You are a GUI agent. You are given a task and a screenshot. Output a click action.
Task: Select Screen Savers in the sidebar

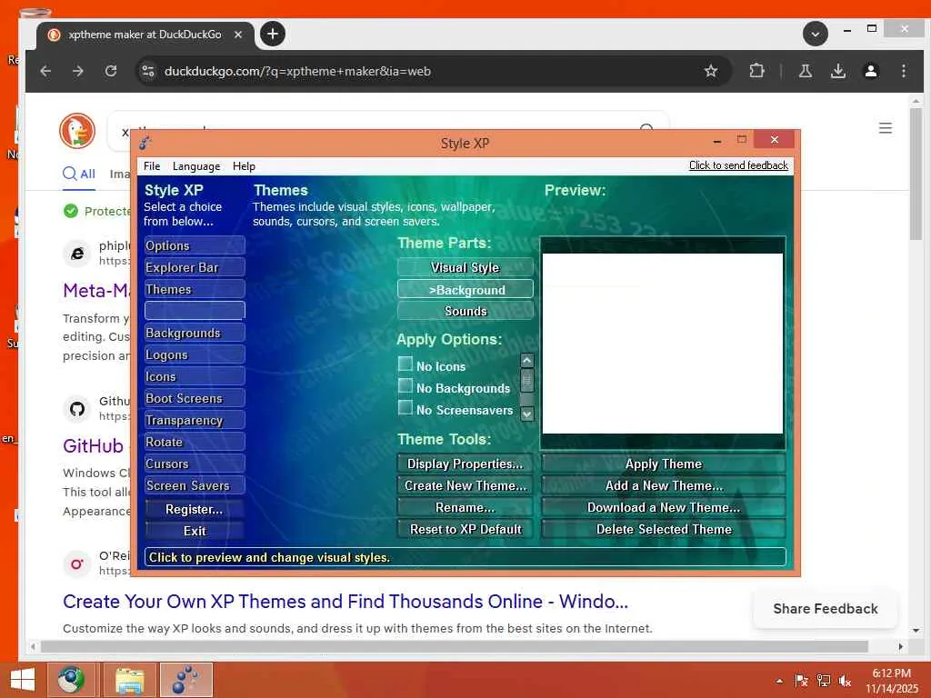coord(195,485)
